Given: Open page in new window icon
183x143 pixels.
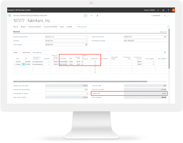Looking at the screenshot, I should (x=165, y=16).
